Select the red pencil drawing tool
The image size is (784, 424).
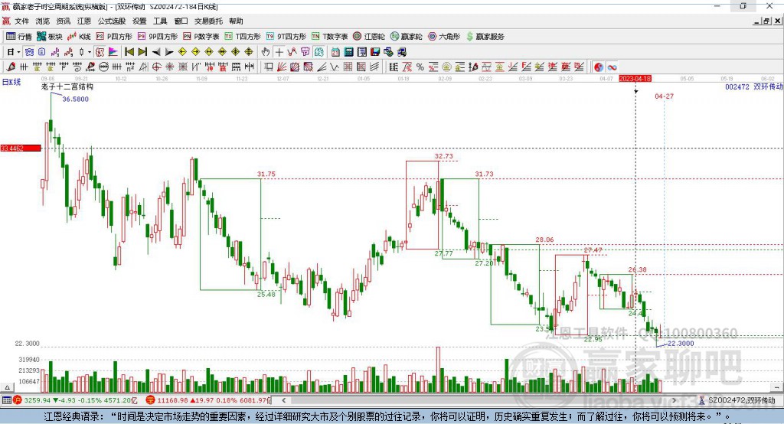11,67
